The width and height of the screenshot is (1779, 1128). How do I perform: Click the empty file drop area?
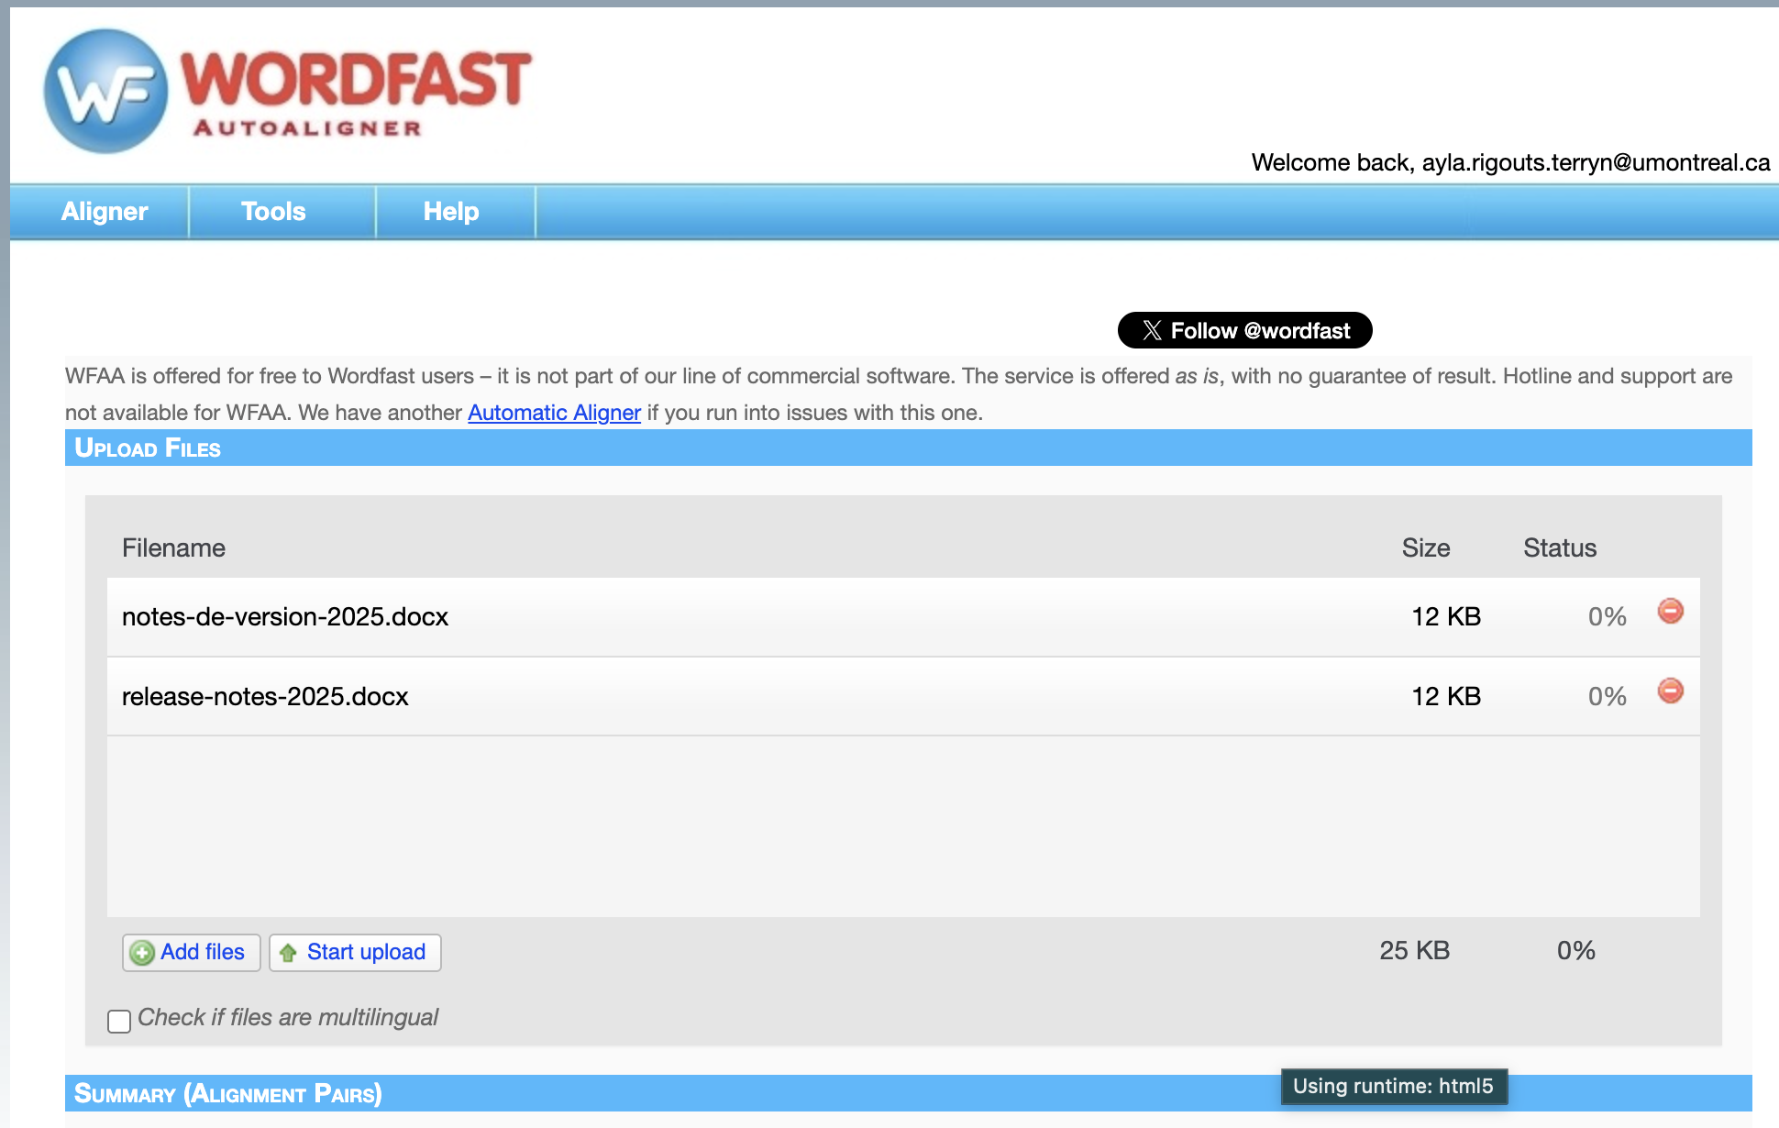point(903,825)
